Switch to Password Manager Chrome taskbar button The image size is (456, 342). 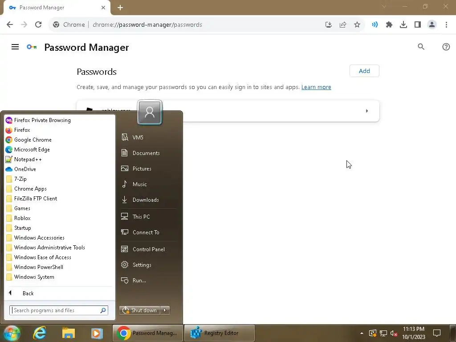coord(147,333)
